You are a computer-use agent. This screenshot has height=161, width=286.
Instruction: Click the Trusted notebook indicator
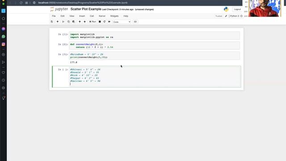point(219,16)
